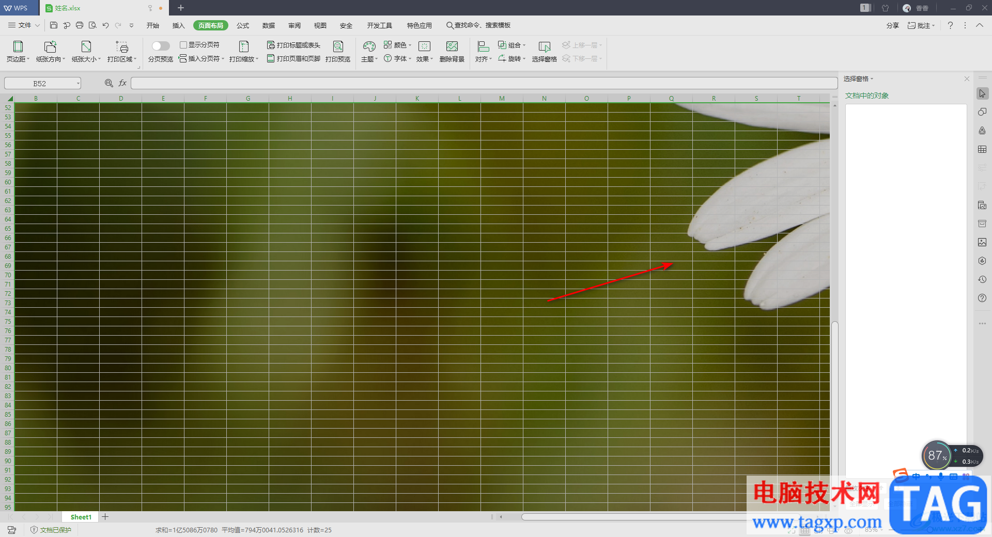The height and width of the screenshot is (537, 992).
Task: Open the vertical three-dot menu near 批注
Action: pyautogui.click(x=965, y=25)
